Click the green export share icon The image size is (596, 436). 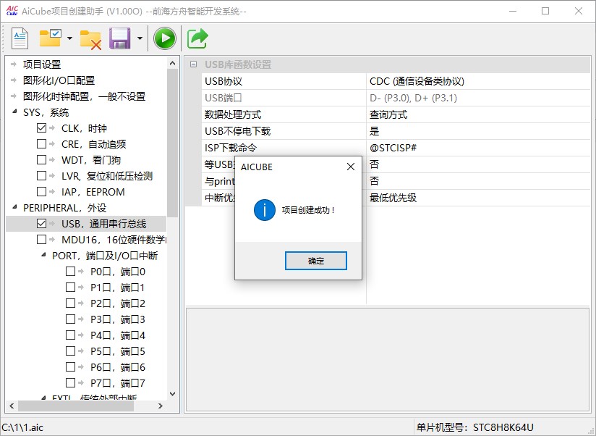(197, 38)
